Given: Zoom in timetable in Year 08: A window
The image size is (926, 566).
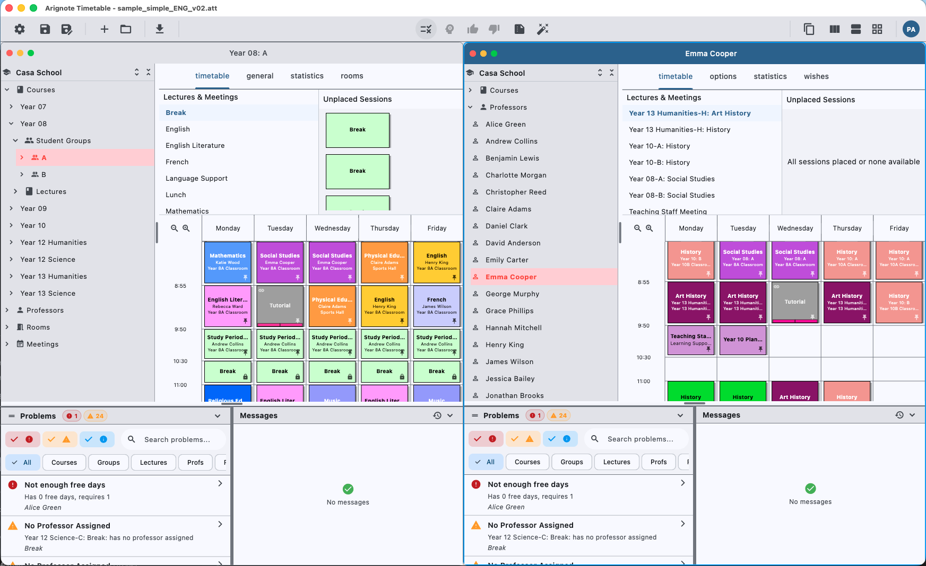Looking at the screenshot, I should click(186, 228).
